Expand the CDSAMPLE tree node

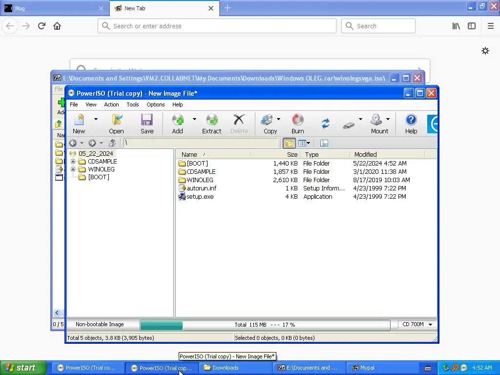coord(73,161)
